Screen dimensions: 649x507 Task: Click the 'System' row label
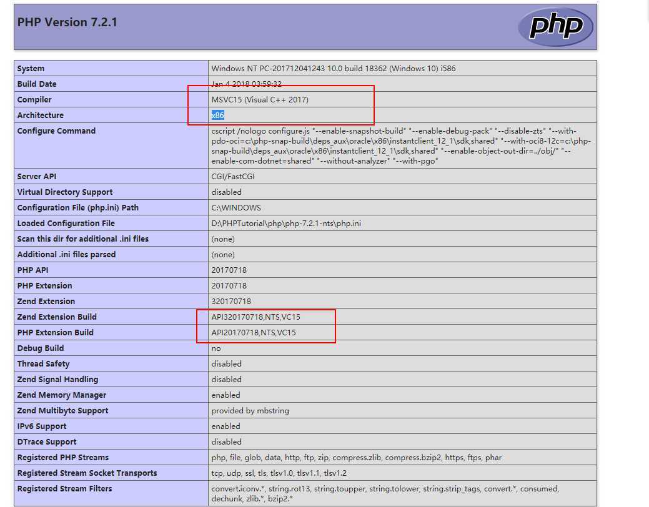point(31,68)
